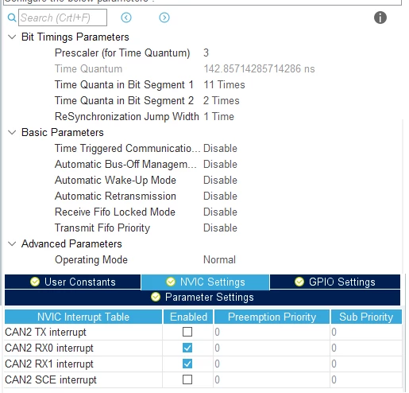Edit Prescaler value 3
Screen dimensions: 409x393
[206, 53]
